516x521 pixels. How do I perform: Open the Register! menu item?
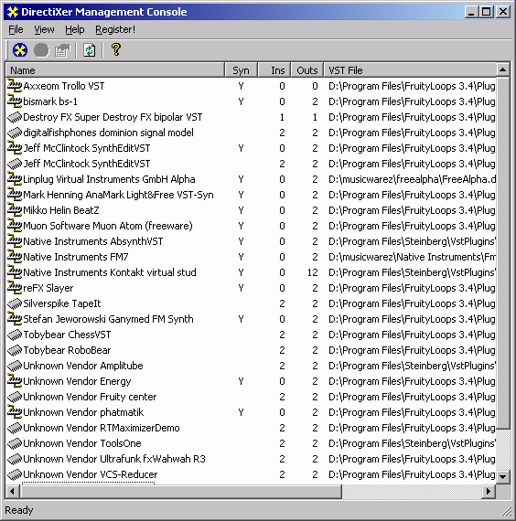(115, 29)
